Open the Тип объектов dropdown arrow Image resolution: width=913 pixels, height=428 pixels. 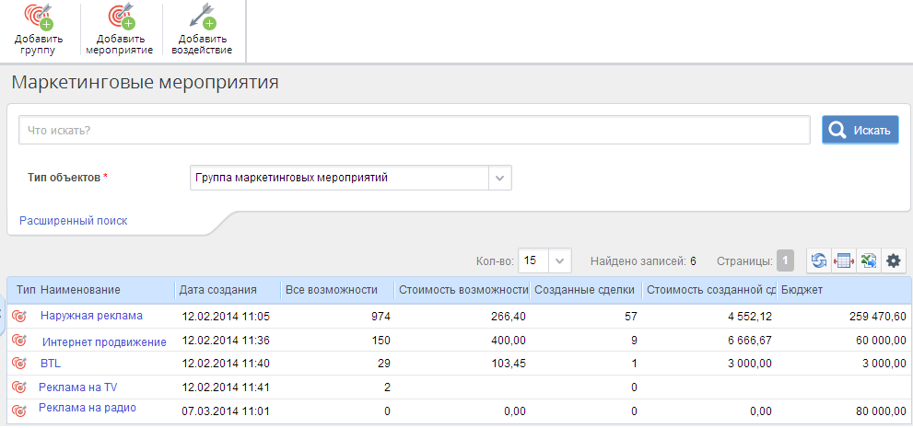pyautogui.click(x=499, y=178)
